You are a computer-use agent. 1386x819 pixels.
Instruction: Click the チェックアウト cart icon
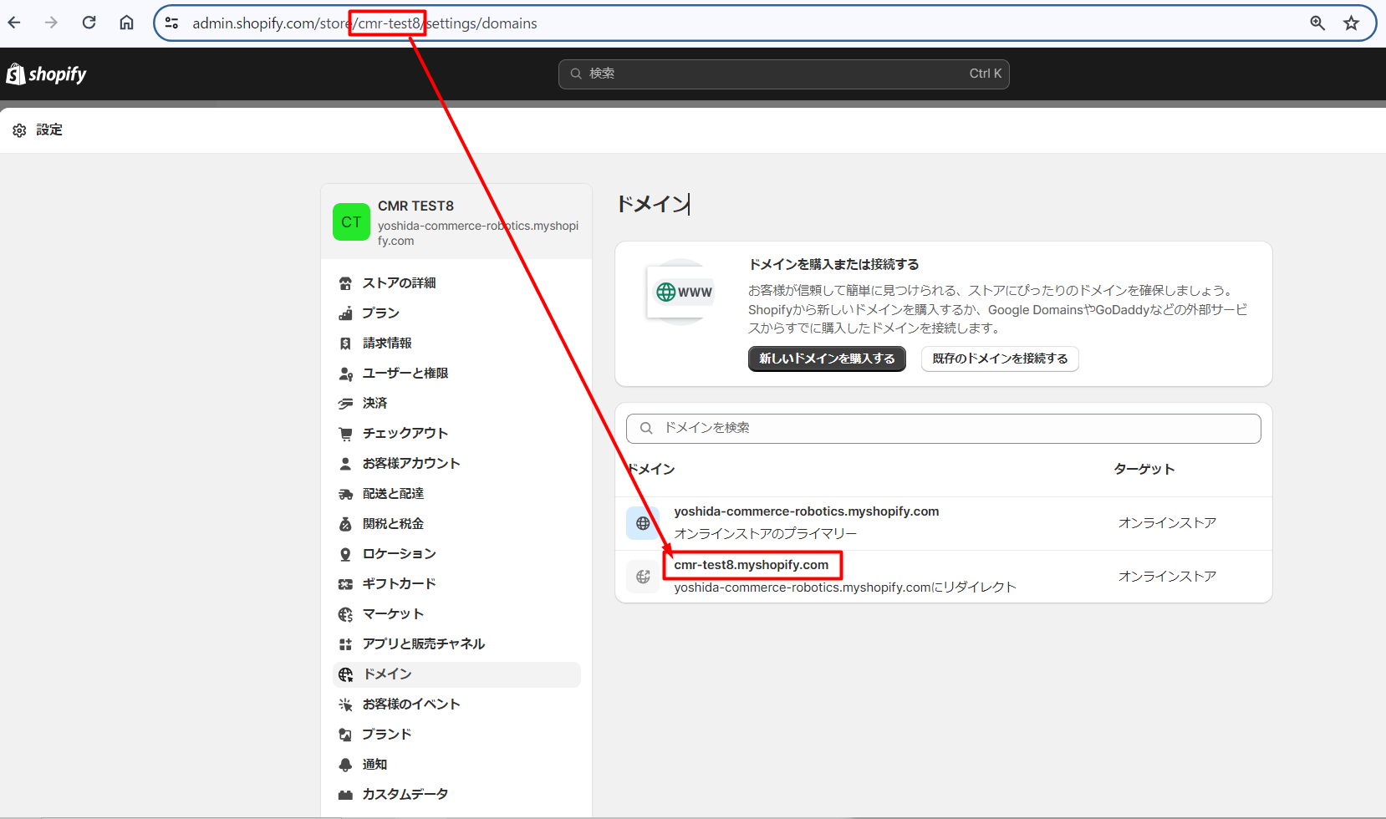(345, 434)
